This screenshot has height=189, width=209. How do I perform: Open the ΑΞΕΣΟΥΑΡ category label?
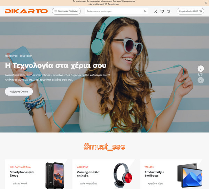83,167
